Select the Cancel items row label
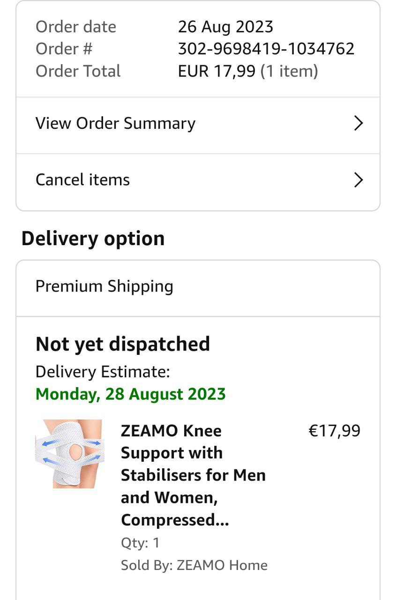This screenshot has width=396, height=600. pyautogui.click(x=82, y=180)
